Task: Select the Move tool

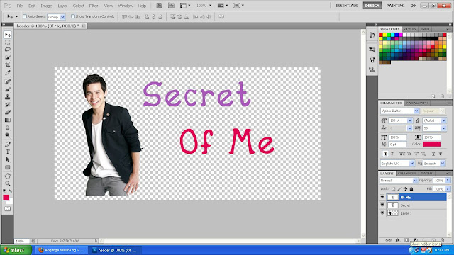Action: 8,35
